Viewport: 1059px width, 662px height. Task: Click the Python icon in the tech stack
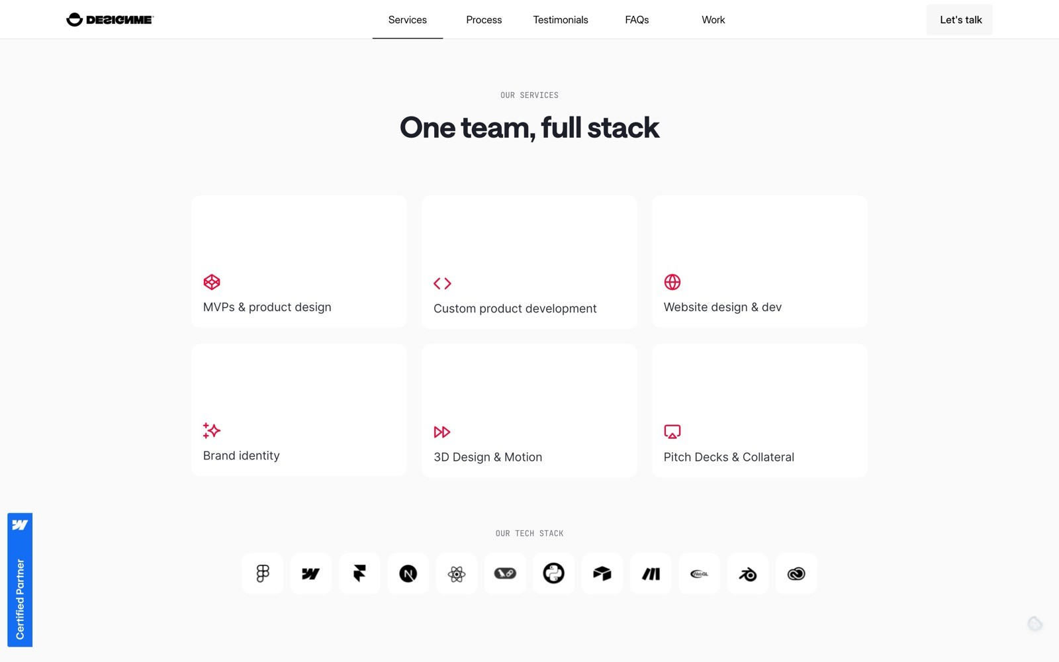(553, 573)
